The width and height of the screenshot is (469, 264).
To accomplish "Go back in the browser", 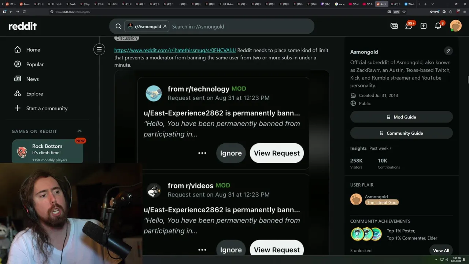I will (x=11, y=12).
